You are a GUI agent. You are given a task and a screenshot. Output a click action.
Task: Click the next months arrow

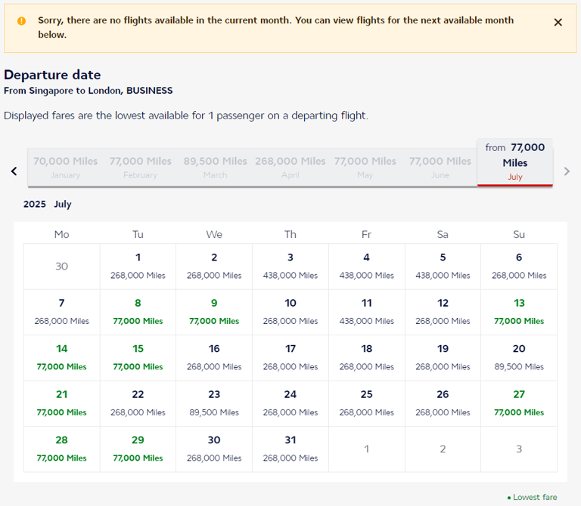pyautogui.click(x=567, y=171)
